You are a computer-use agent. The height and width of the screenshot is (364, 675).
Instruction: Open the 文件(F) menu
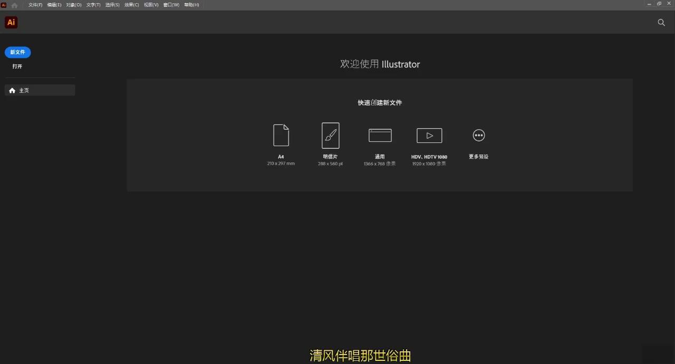click(x=35, y=5)
